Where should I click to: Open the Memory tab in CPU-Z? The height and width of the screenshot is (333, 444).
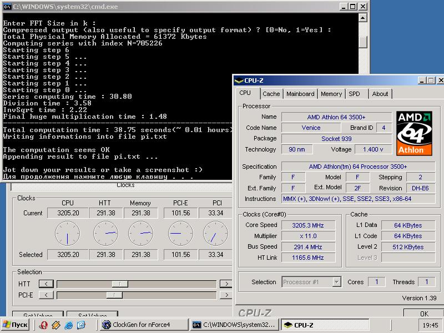point(331,94)
